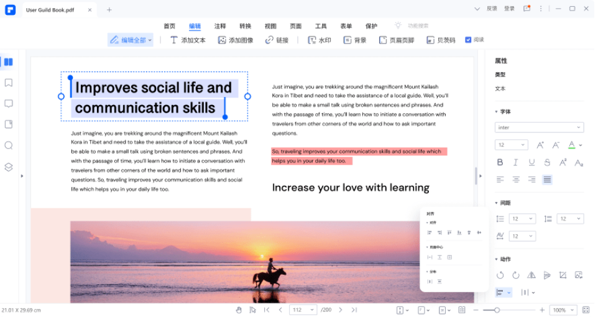Adjust the zoom slider handle
Viewport: 598px width, 332px height.
tap(497, 310)
